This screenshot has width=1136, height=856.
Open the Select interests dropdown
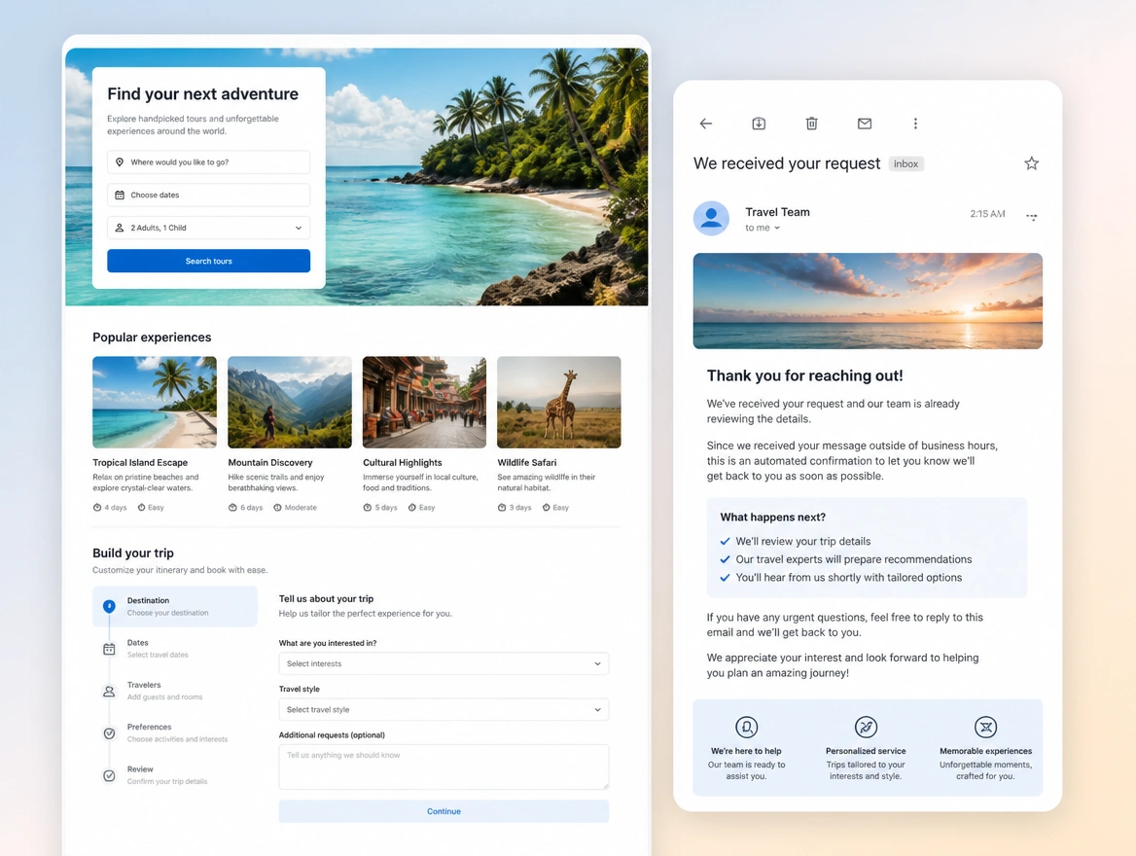click(444, 664)
